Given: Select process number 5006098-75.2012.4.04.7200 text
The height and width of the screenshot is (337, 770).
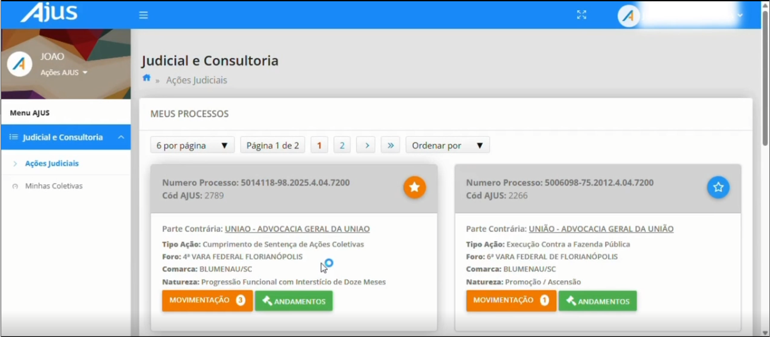Looking at the screenshot, I should click(599, 183).
